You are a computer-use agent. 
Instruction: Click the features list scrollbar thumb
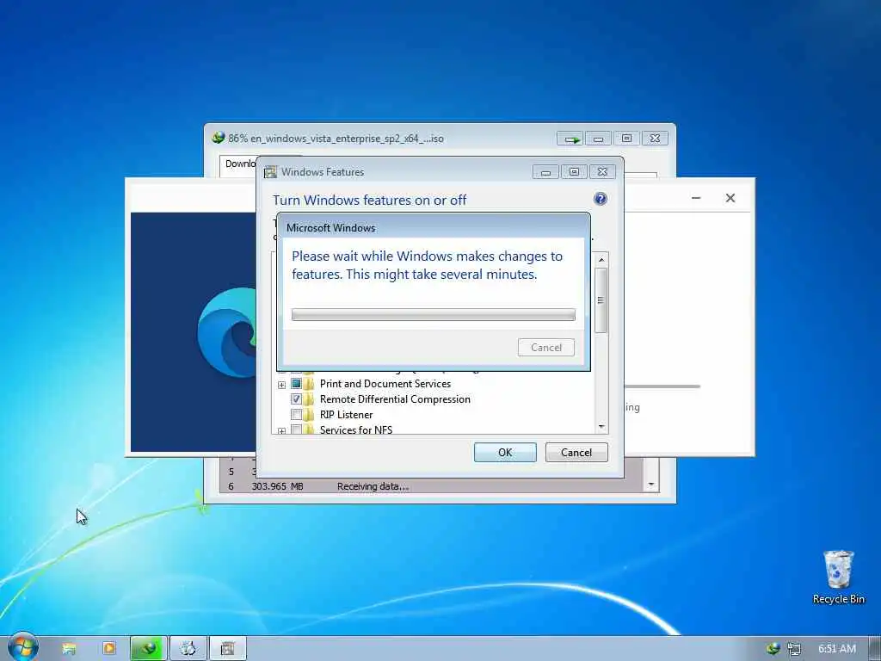601,300
